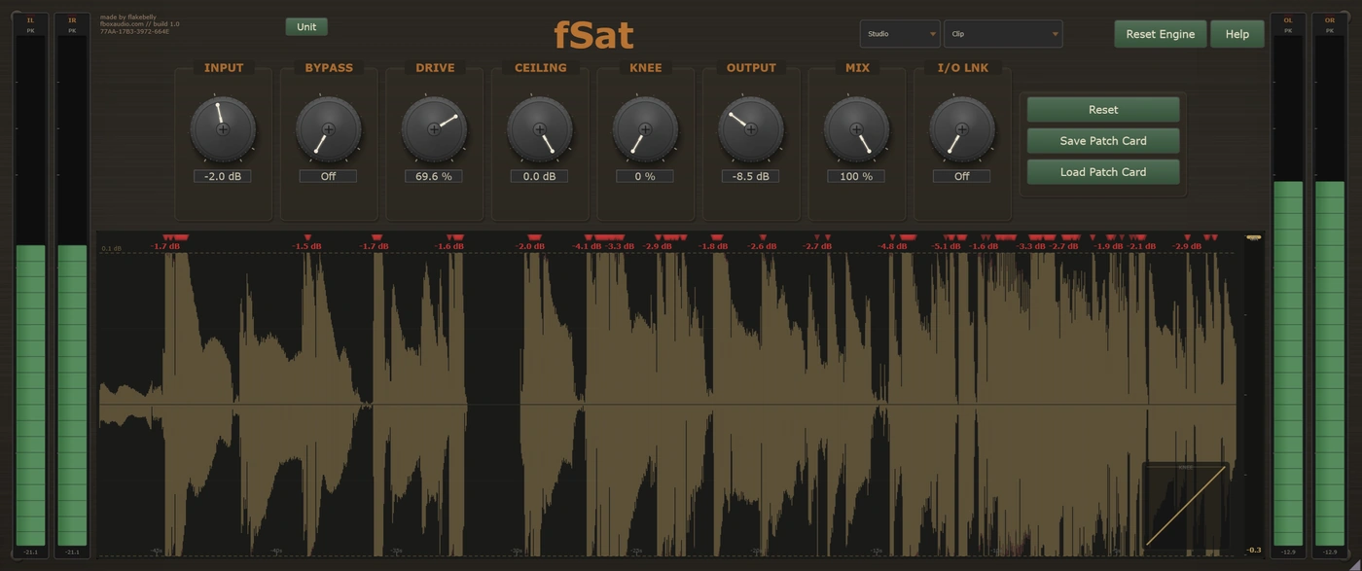
Task: Click the I/O LNK Off value field
Action: coord(961,176)
